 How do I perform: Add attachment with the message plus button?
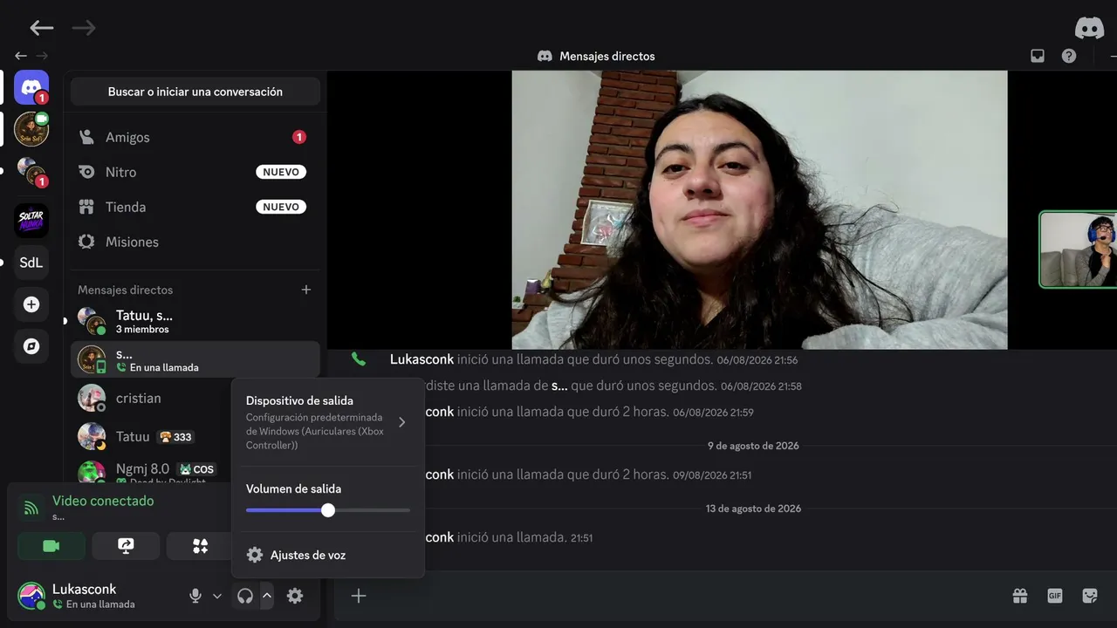click(359, 596)
